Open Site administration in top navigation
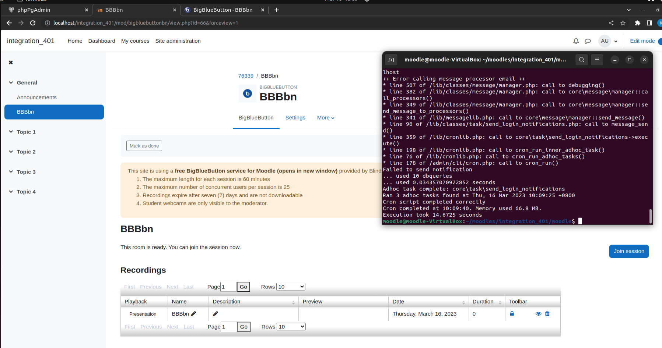 (x=178, y=41)
